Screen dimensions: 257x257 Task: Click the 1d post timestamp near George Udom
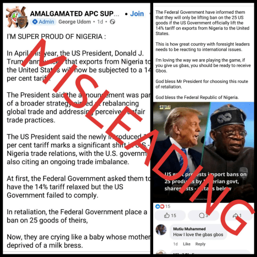click(x=100, y=22)
